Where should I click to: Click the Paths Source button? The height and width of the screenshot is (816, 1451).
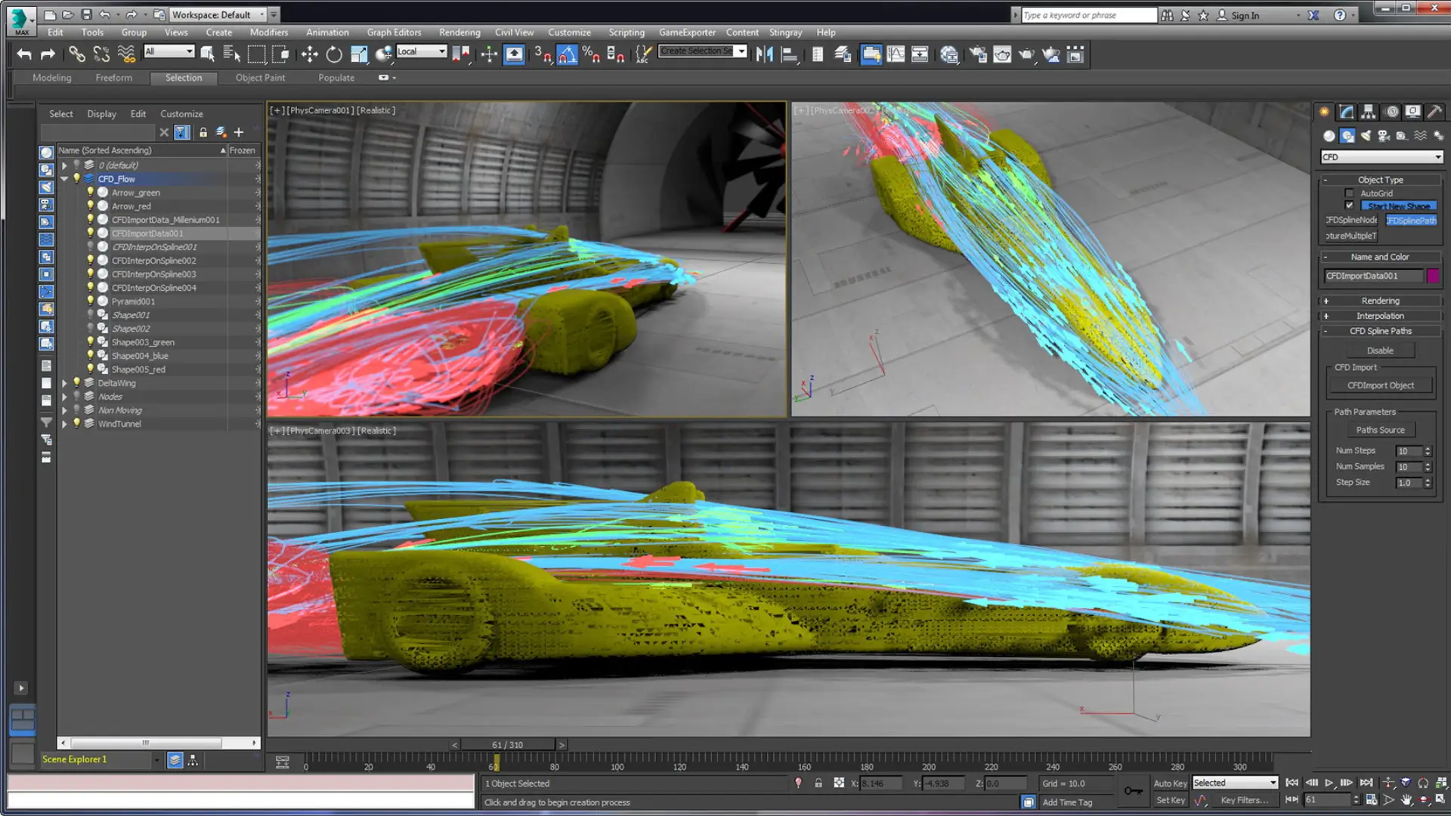[1381, 429]
